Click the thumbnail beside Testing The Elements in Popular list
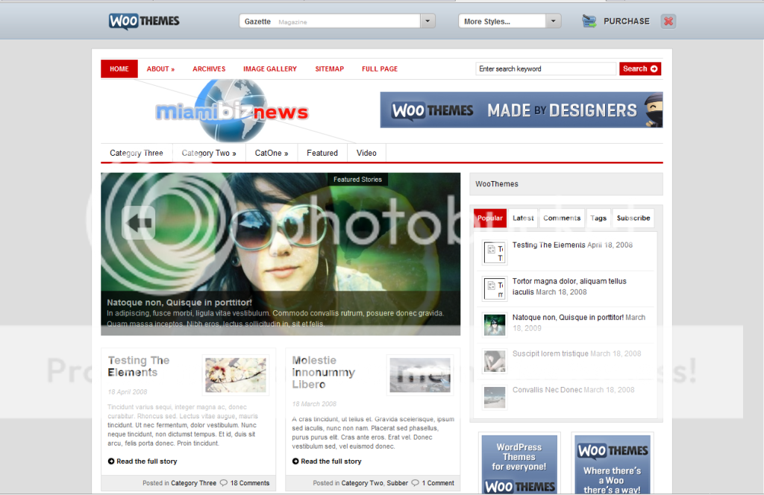Image resolution: width=764 pixels, height=495 pixels. 495,252
